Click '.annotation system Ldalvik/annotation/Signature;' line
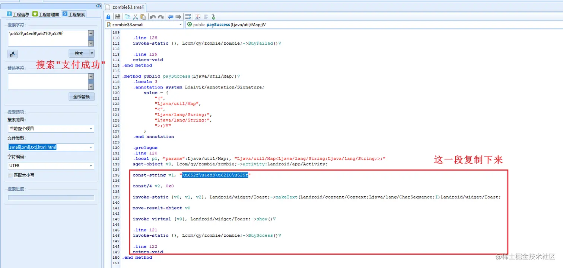The width and height of the screenshot is (563, 268). click(x=198, y=87)
